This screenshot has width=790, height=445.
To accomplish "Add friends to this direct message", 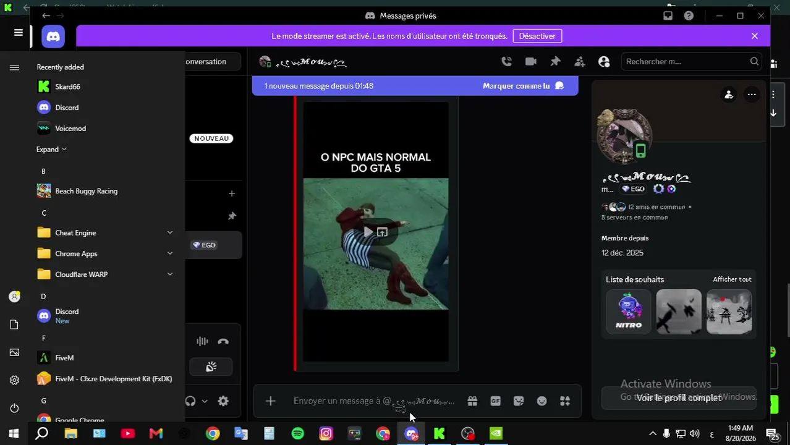I will [579, 61].
